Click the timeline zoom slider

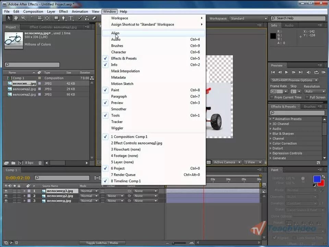pos(179,243)
